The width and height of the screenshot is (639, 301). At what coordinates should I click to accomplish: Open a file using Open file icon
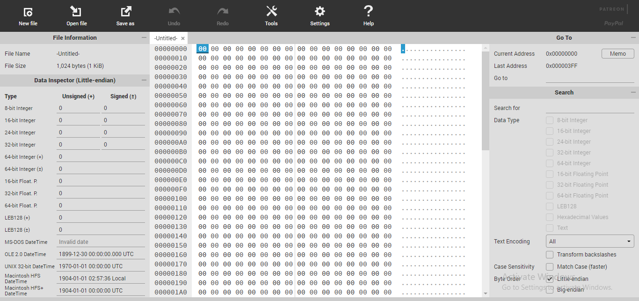pos(76,12)
